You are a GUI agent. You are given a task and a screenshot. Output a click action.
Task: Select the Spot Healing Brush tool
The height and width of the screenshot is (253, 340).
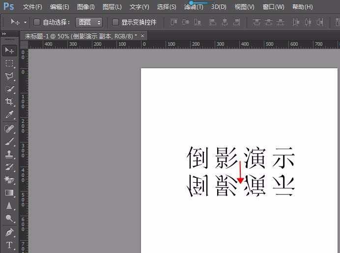[x=9, y=129]
